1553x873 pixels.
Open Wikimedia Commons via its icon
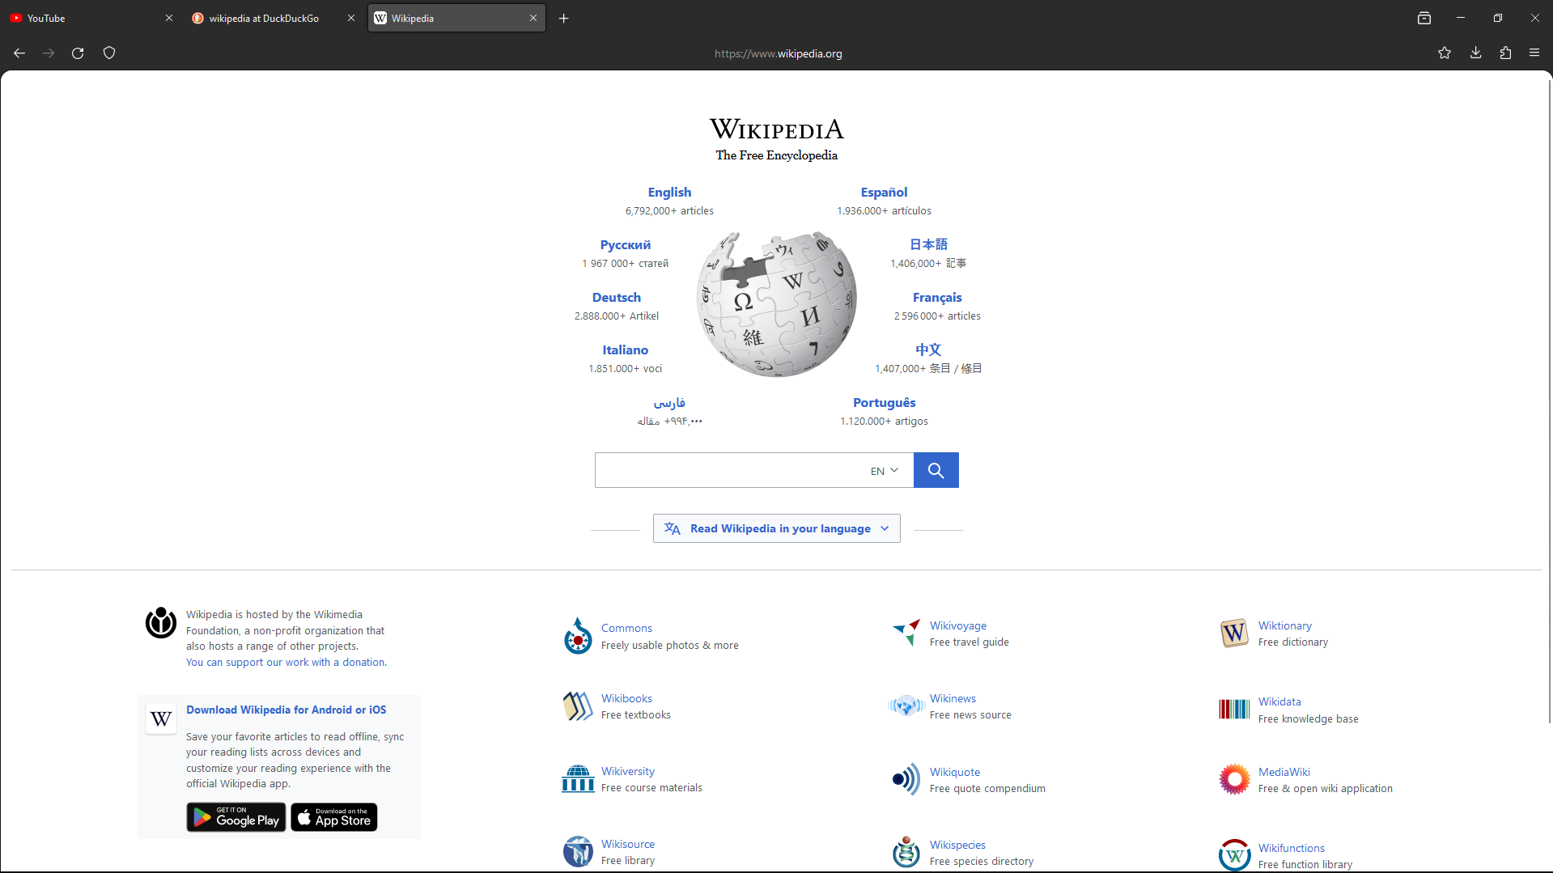pos(577,636)
